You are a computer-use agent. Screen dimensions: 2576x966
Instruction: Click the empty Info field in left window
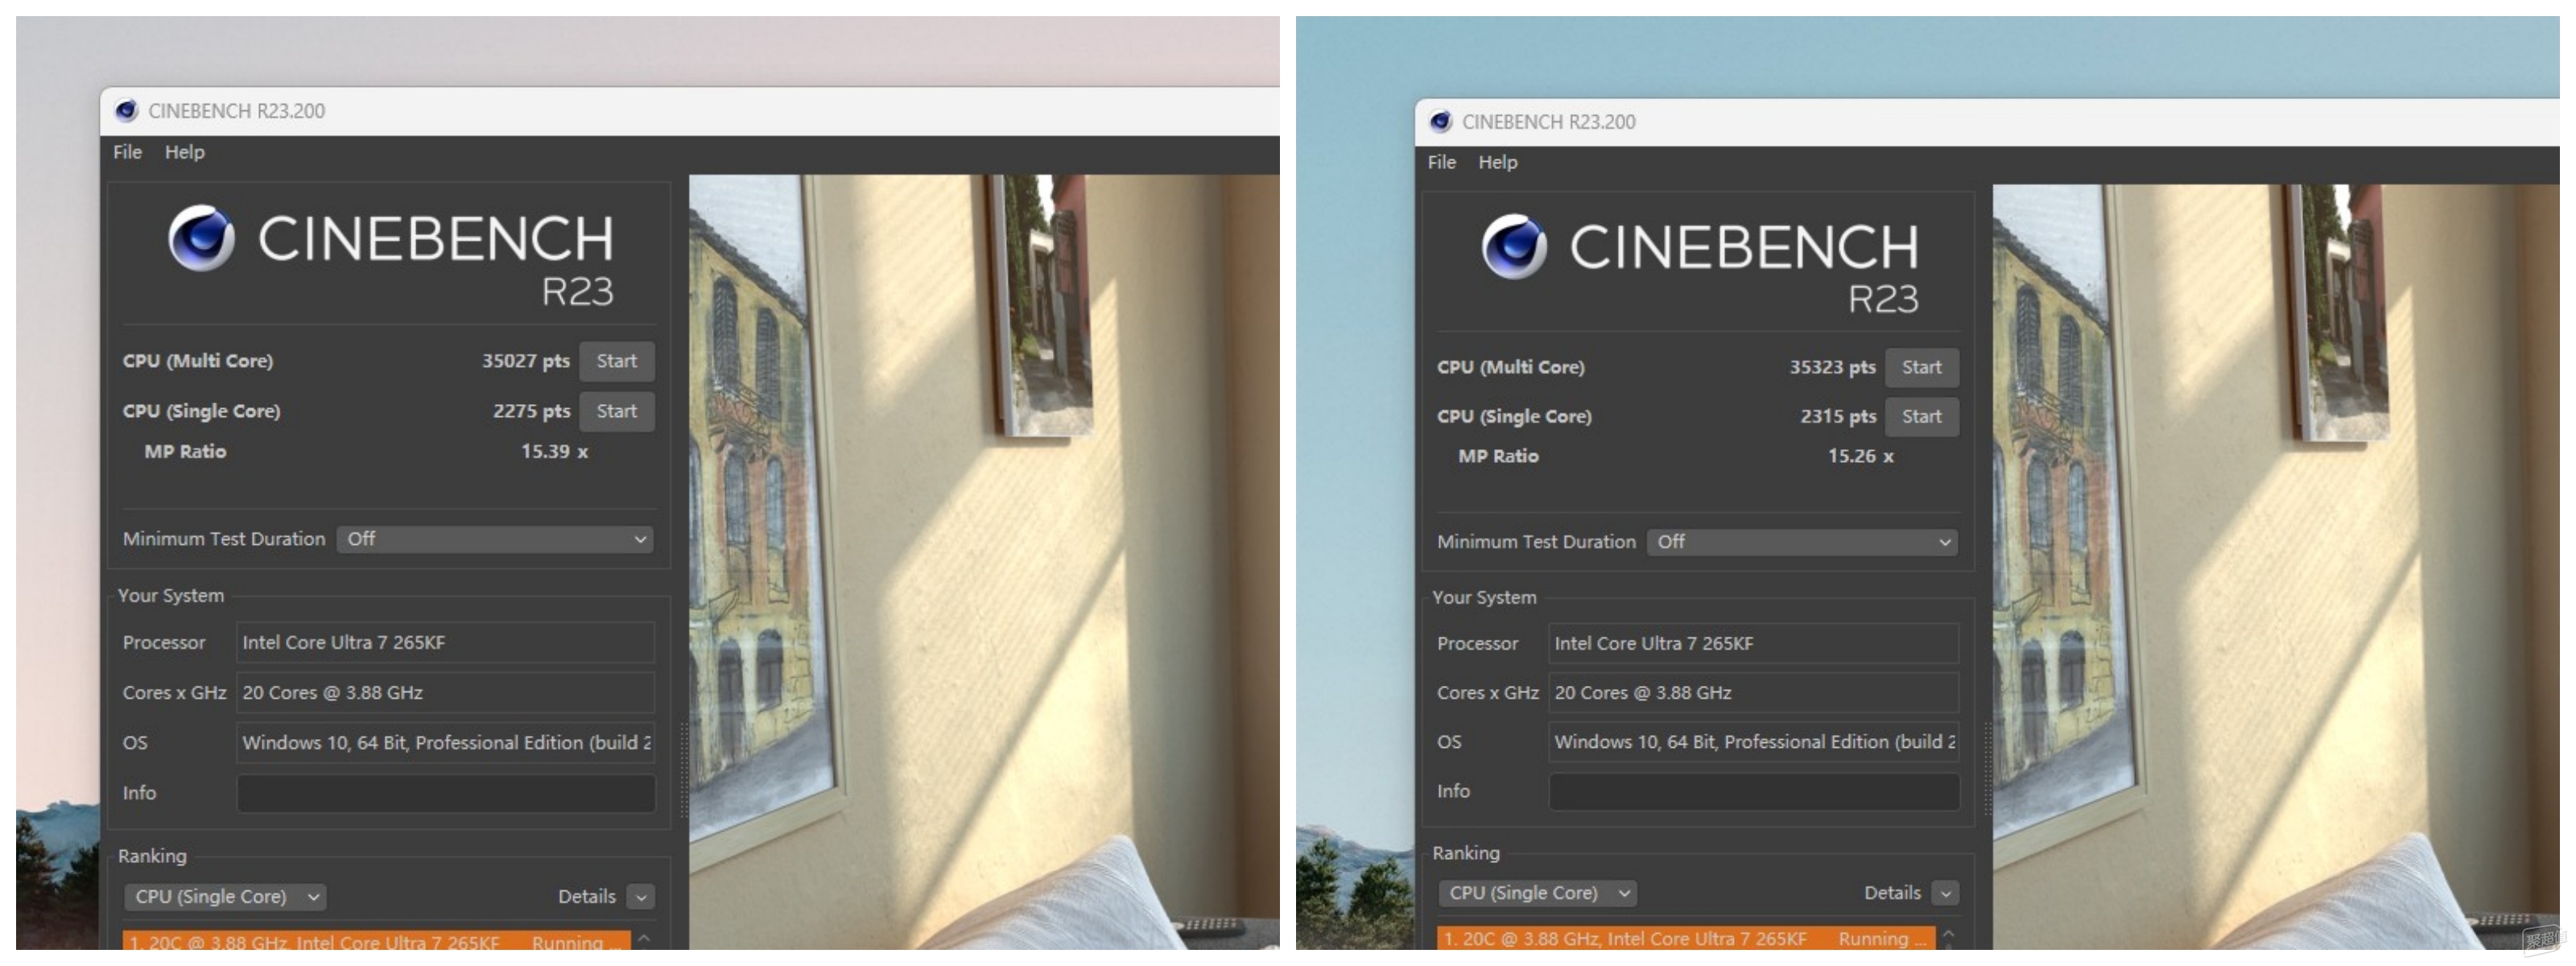point(446,793)
